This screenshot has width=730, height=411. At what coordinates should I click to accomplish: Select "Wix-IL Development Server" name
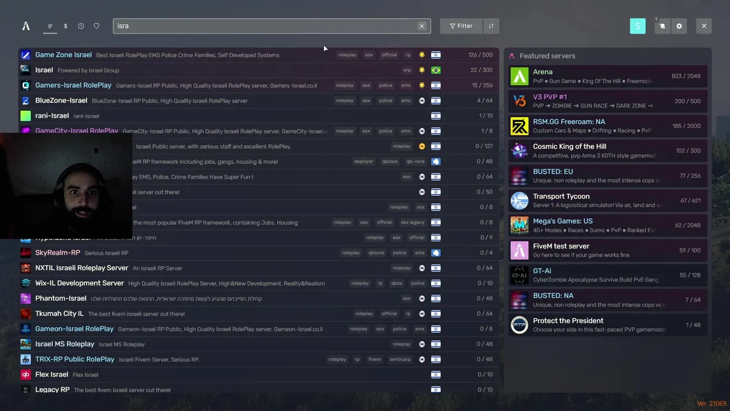[x=79, y=283]
